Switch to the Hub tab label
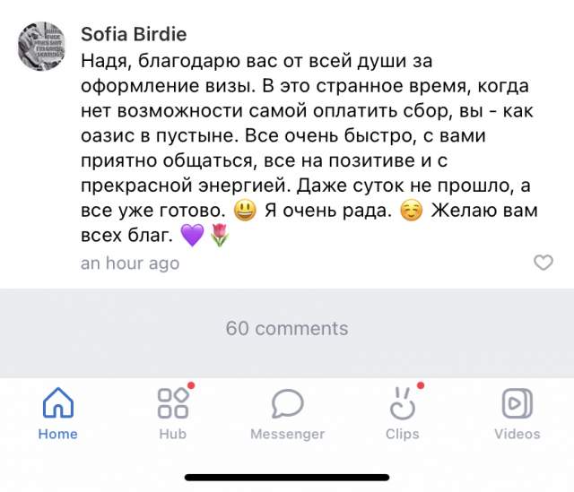Viewport: 574px width, 492px height. pyautogui.click(x=172, y=434)
